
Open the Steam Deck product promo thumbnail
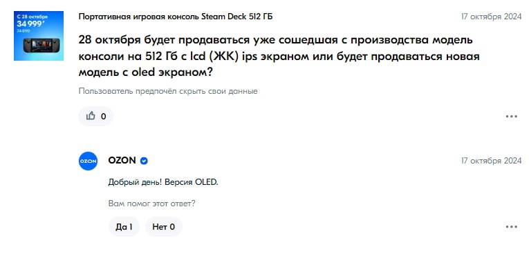[39, 36]
